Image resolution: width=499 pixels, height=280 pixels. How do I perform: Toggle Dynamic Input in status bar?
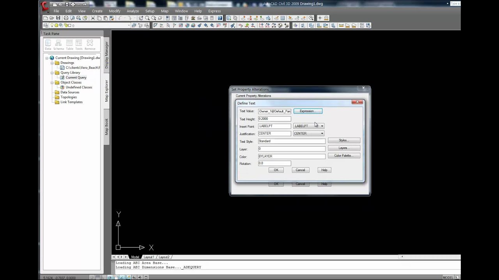coord(134,278)
